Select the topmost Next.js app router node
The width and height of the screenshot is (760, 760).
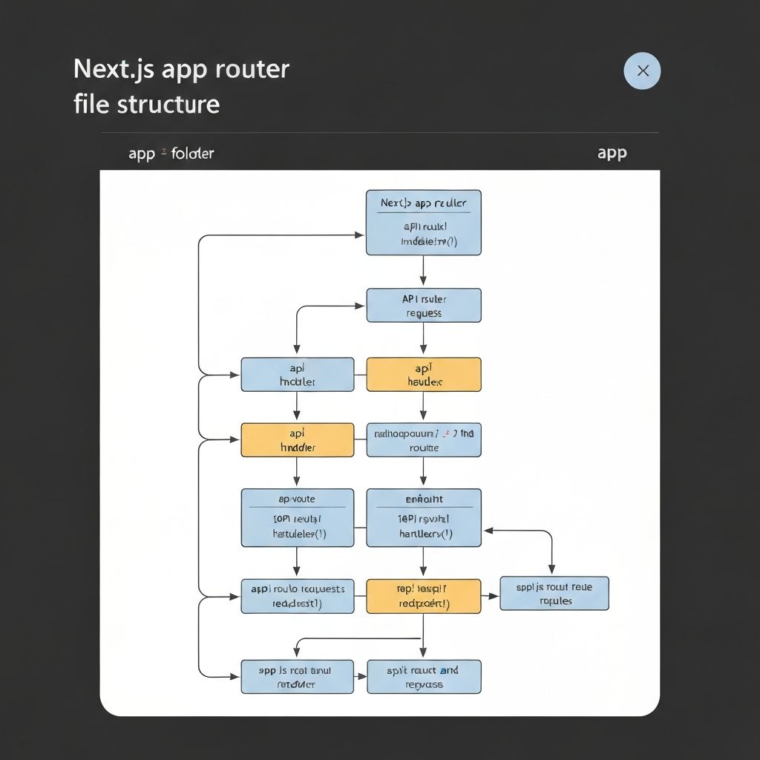coord(423,223)
